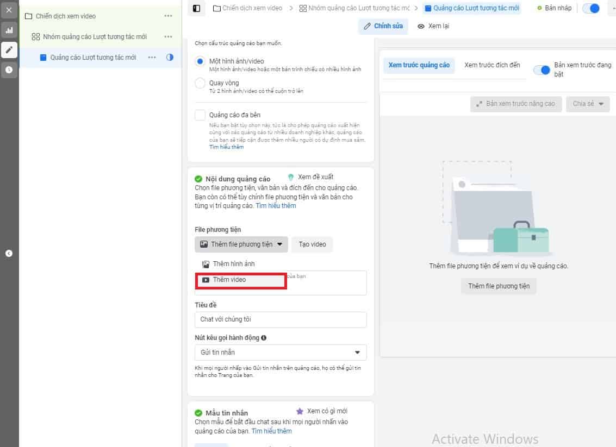Toggle the Bản xem trước đang bật switch
This screenshot has height=447, width=616.
(542, 70)
